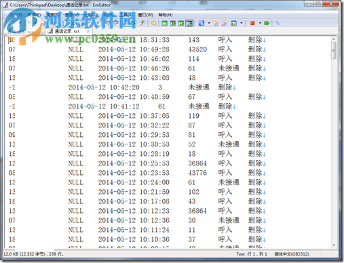Click the first pencil marker toolbar icon
The width and height of the screenshot is (344, 263).
(216, 23)
